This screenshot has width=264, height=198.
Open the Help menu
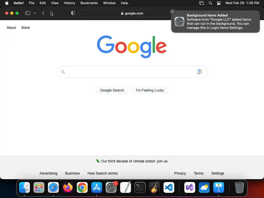pyautogui.click(x=125, y=3)
